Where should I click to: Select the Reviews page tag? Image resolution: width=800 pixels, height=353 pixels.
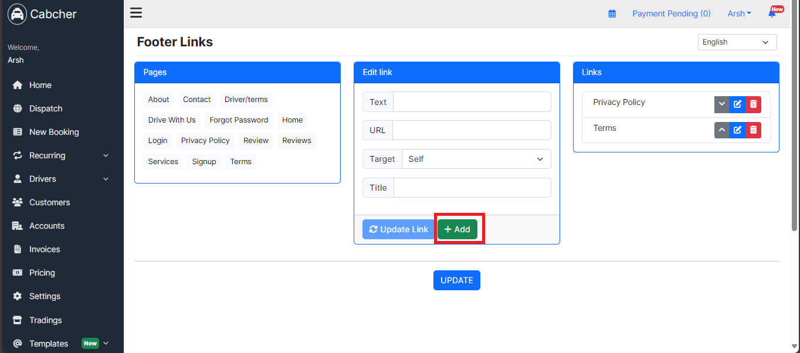[x=297, y=141]
